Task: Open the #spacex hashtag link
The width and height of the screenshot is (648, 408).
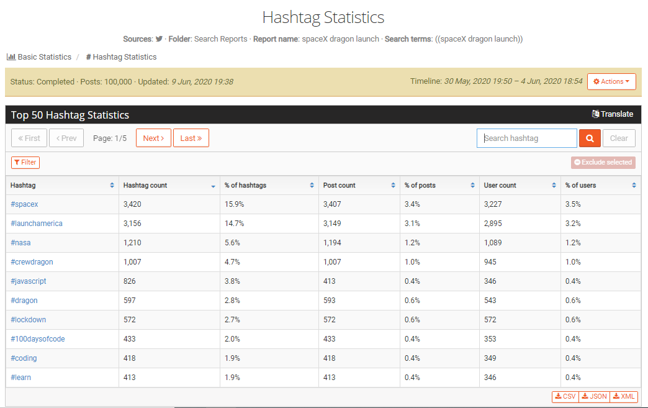Action: 24,204
